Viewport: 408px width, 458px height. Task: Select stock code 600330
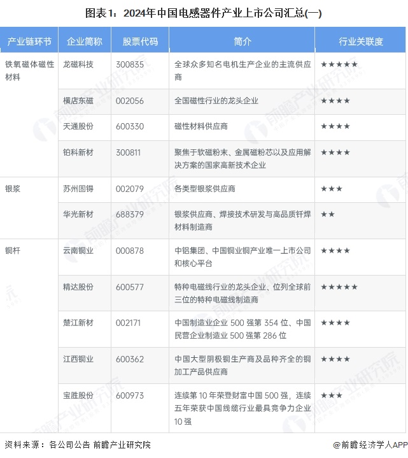click(130, 126)
